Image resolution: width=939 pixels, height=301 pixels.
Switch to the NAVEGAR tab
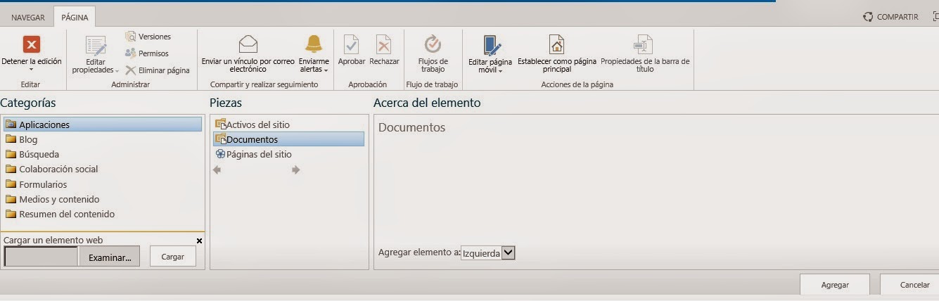[27, 17]
